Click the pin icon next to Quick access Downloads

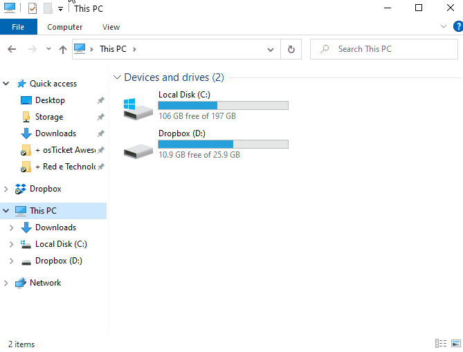(x=100, y=133)
